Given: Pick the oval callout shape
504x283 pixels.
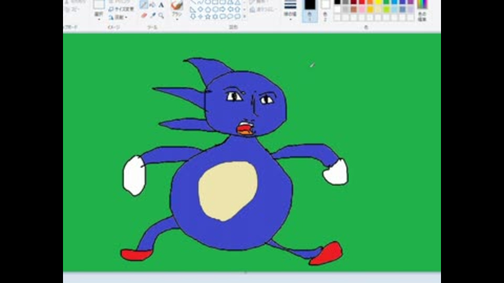Looking at the screenshot, I should pos(230,16).
